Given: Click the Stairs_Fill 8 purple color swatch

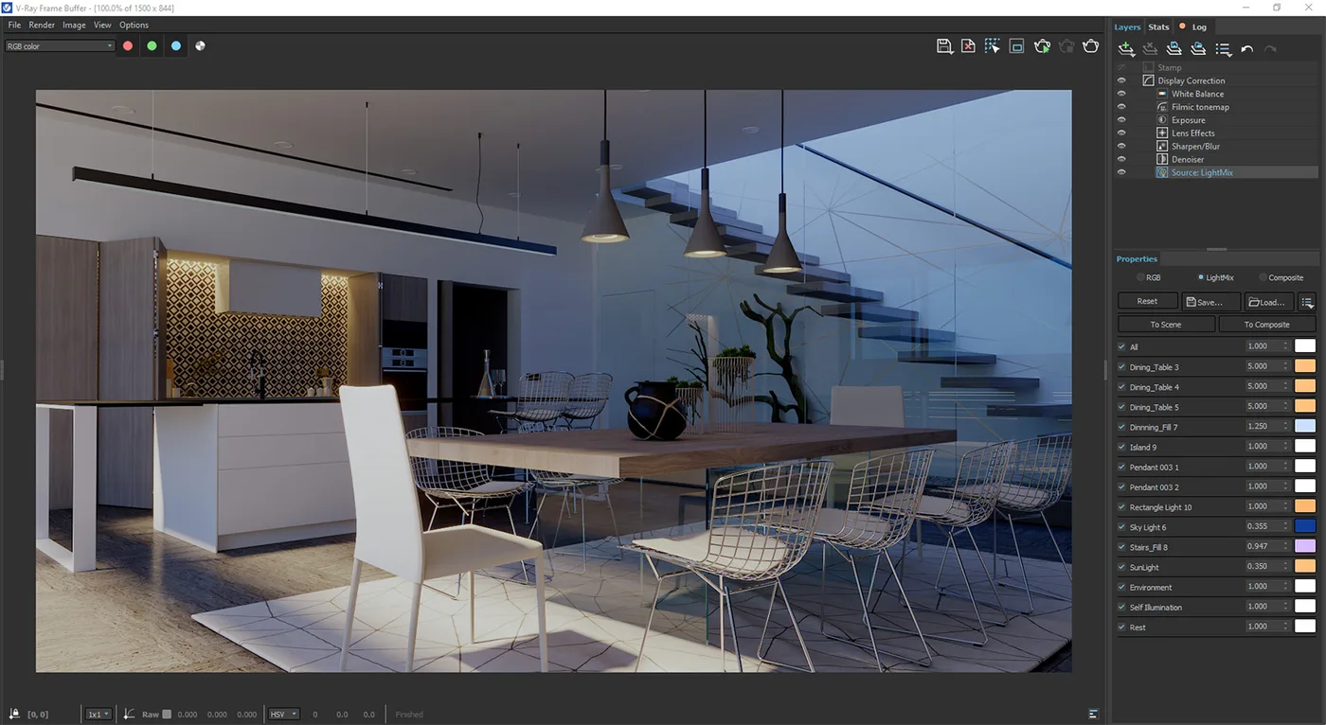Looking at the screenshot, I should pos(1305,547).
